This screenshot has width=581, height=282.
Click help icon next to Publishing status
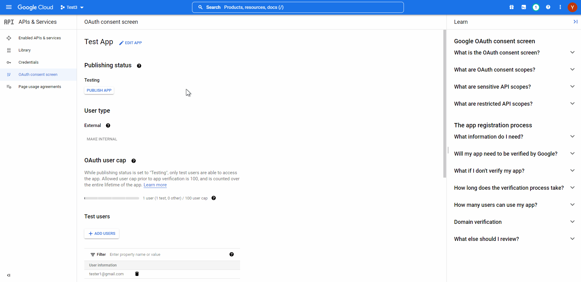pyautogui.click(x=139, y=66)
